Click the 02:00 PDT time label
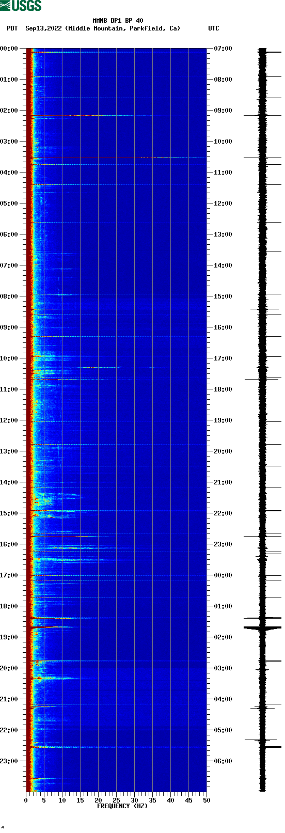Image resolution: width=285 pixels, height=833 pixels. [9, 111]
